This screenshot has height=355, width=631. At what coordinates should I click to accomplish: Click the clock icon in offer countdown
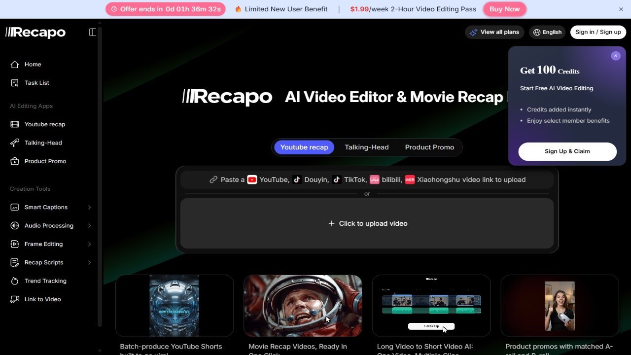(114, 9)
